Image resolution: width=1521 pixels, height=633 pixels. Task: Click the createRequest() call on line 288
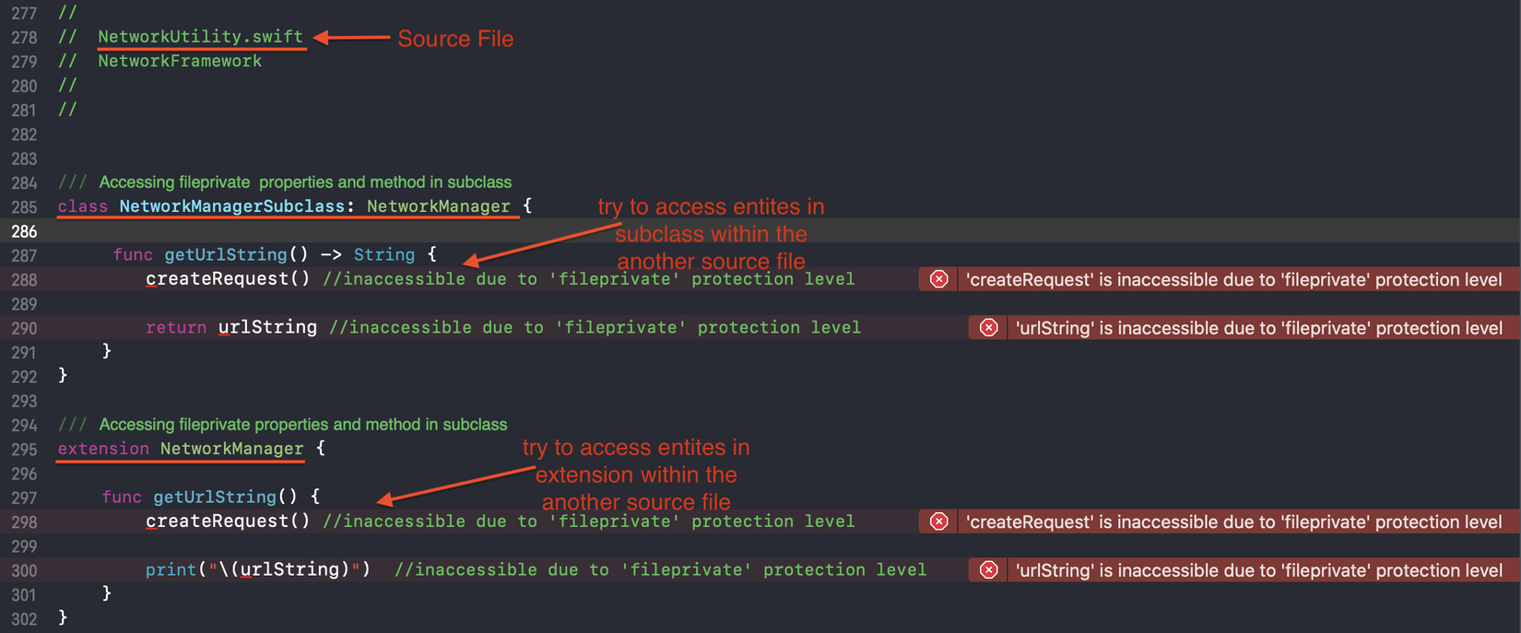click(x=228, y=279)
